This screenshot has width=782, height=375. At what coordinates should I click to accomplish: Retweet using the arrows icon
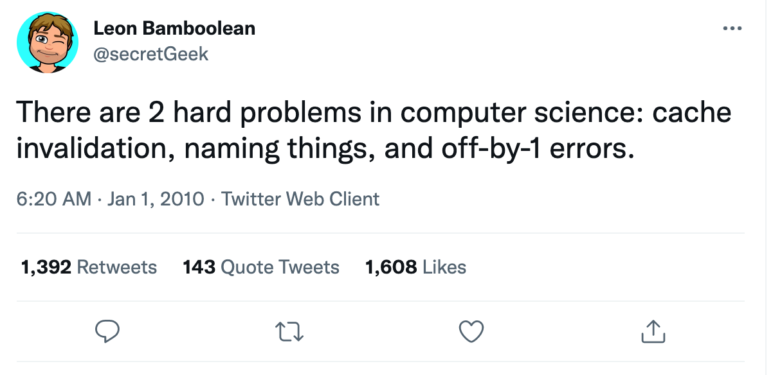(289, 331)
